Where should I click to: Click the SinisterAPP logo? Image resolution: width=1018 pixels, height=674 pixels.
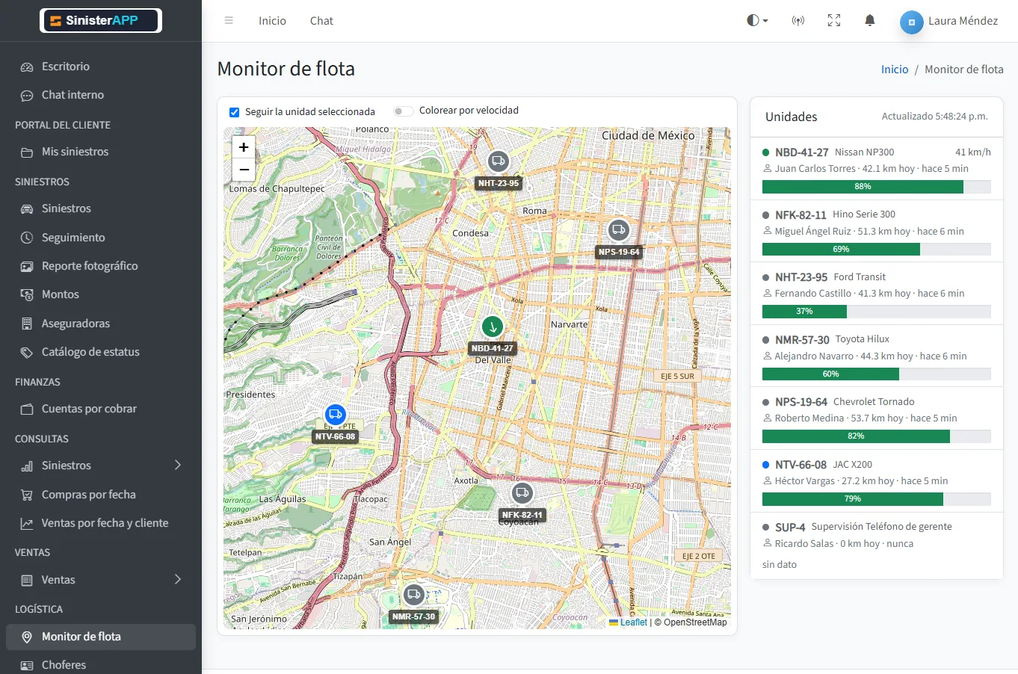(x=101, y=21)
